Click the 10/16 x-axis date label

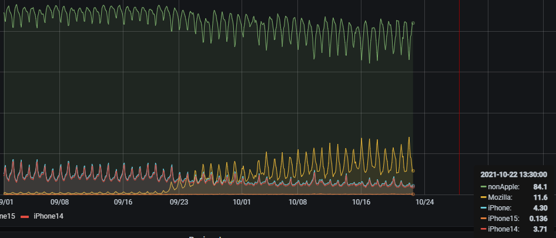click(361, 202)
